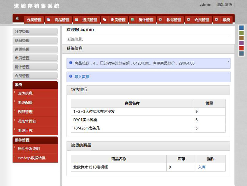Click the globe icon beside 统计管理

coord(132,19)
